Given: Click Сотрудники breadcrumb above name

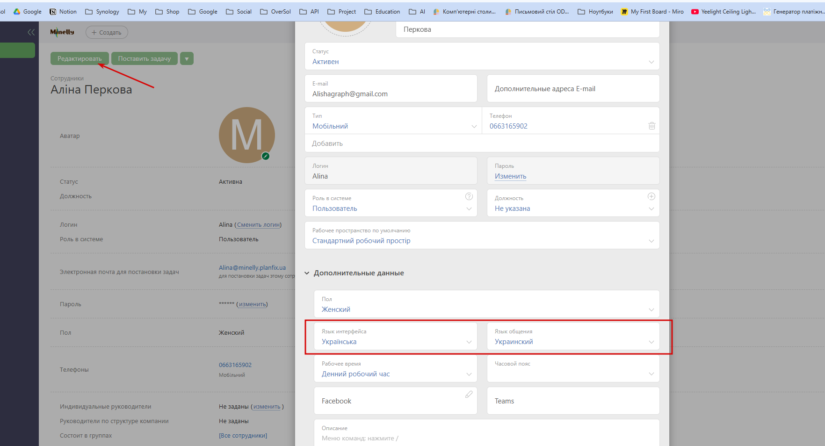Looking at the screenshot, I should (x=67, y=79).
